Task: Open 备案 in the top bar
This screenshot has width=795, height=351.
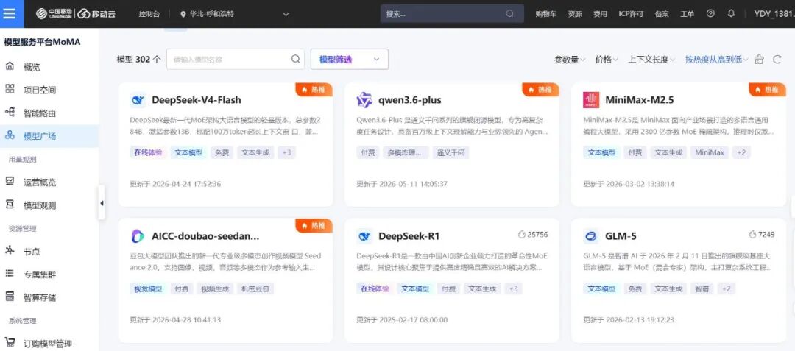Action: point(662,14)
